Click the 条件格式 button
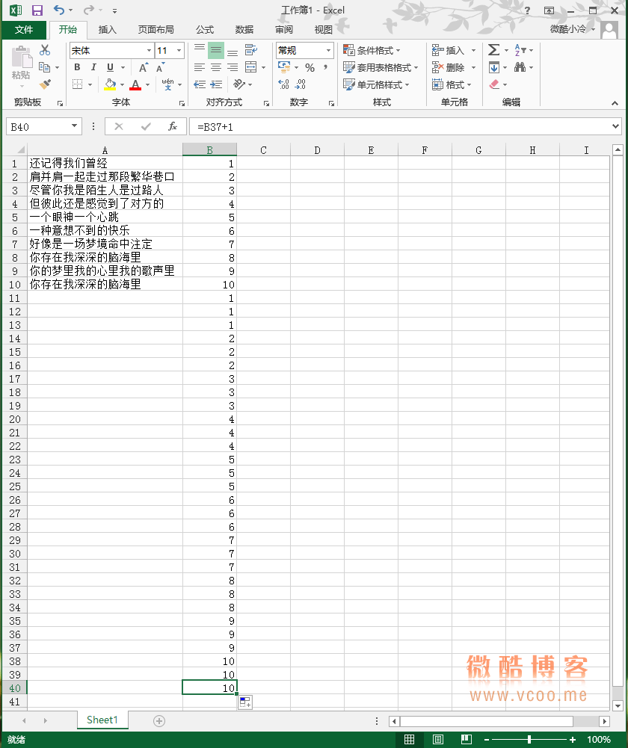 pos(372,50)
